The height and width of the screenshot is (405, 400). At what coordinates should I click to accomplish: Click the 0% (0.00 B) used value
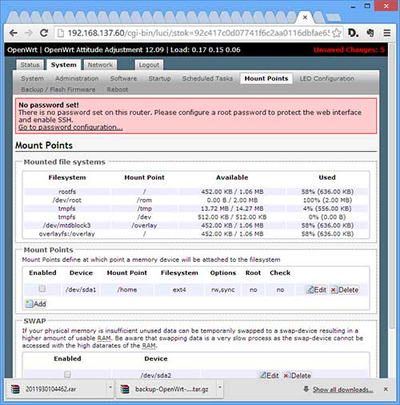pyautogui.click(x=327, y=217)
